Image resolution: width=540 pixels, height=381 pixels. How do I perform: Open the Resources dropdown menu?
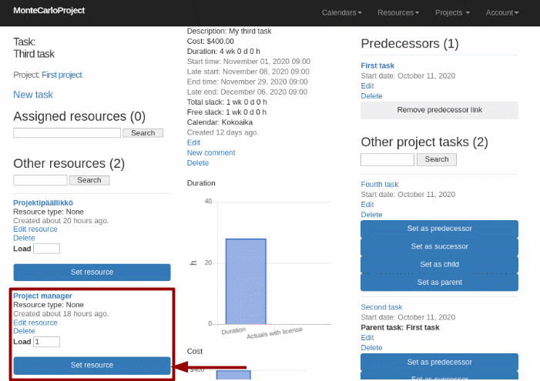click(398, 13)
